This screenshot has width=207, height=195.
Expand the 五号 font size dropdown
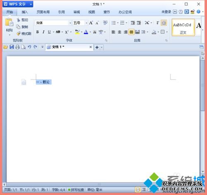coord(87,23)
